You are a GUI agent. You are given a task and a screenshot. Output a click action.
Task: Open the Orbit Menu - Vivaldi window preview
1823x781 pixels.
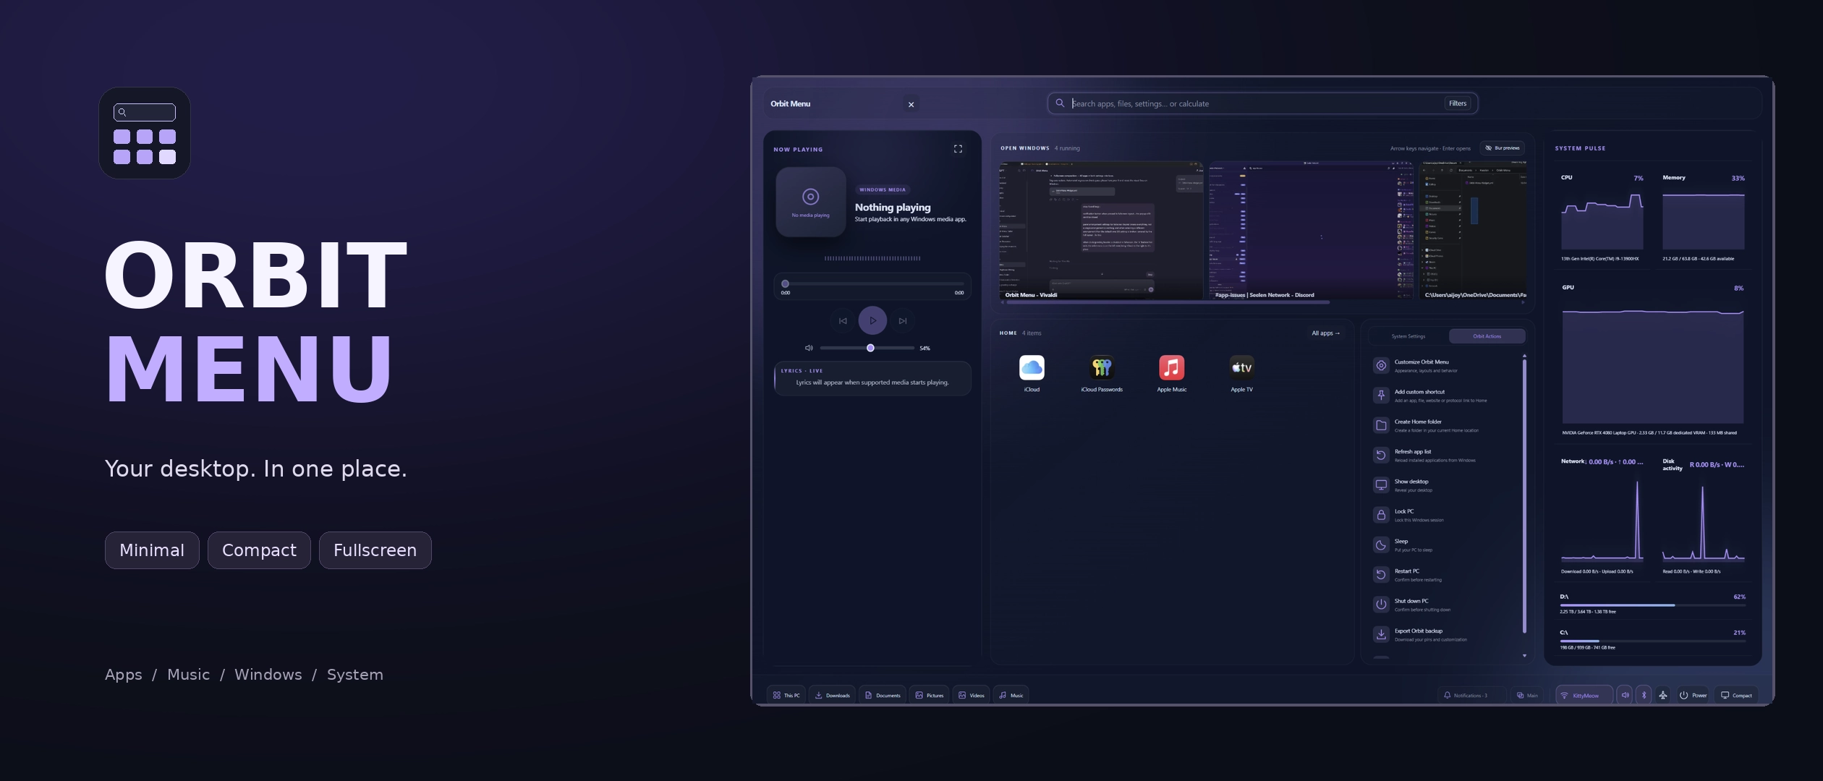(1101, 230)
